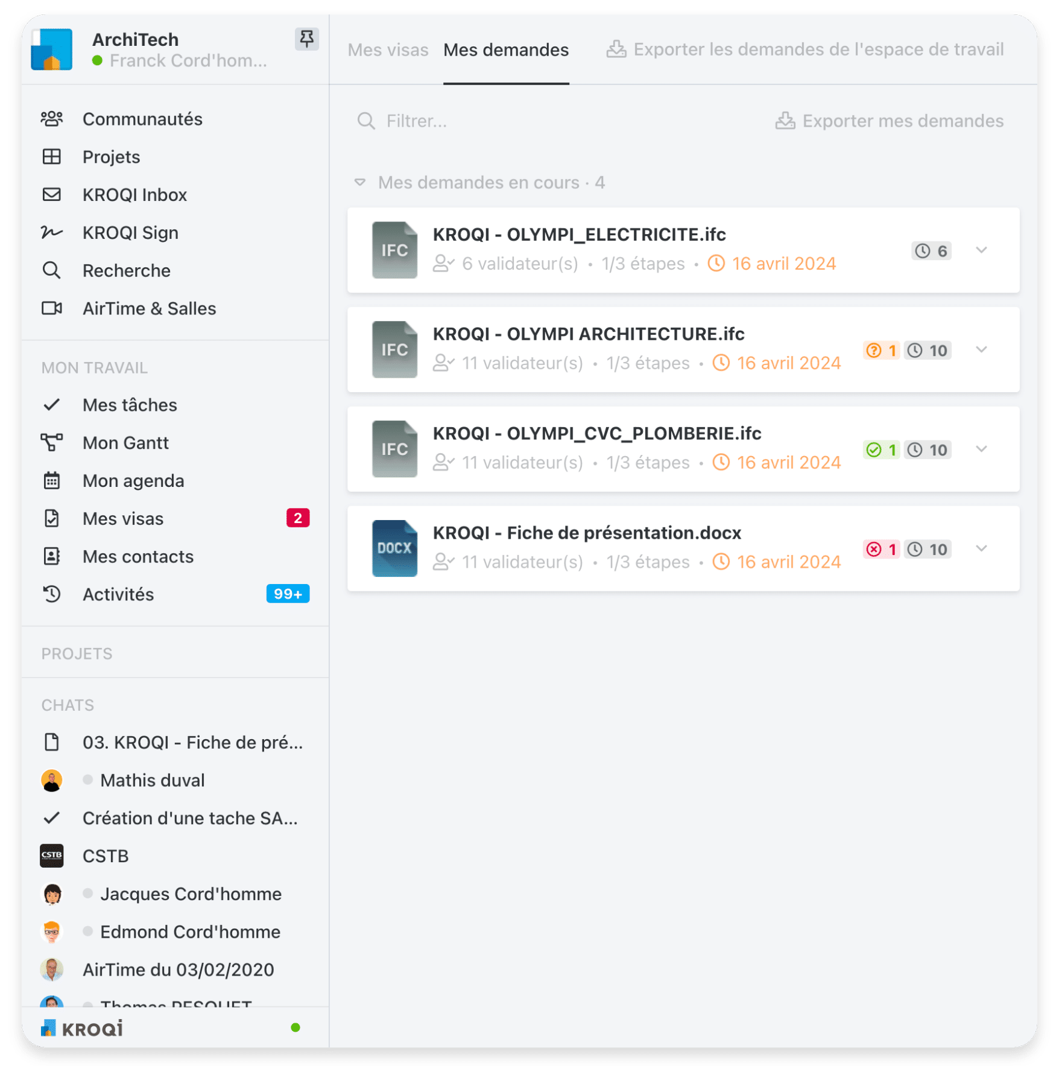Open KROQI - Fiche de présentation.docx title
Viewport: 1059px width, 1077px height.
coord(587,533)
